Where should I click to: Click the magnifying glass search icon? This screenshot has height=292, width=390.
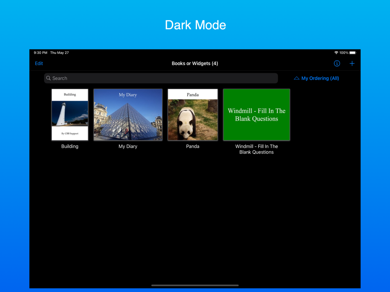pyautogui.click(x=48, y=78)
